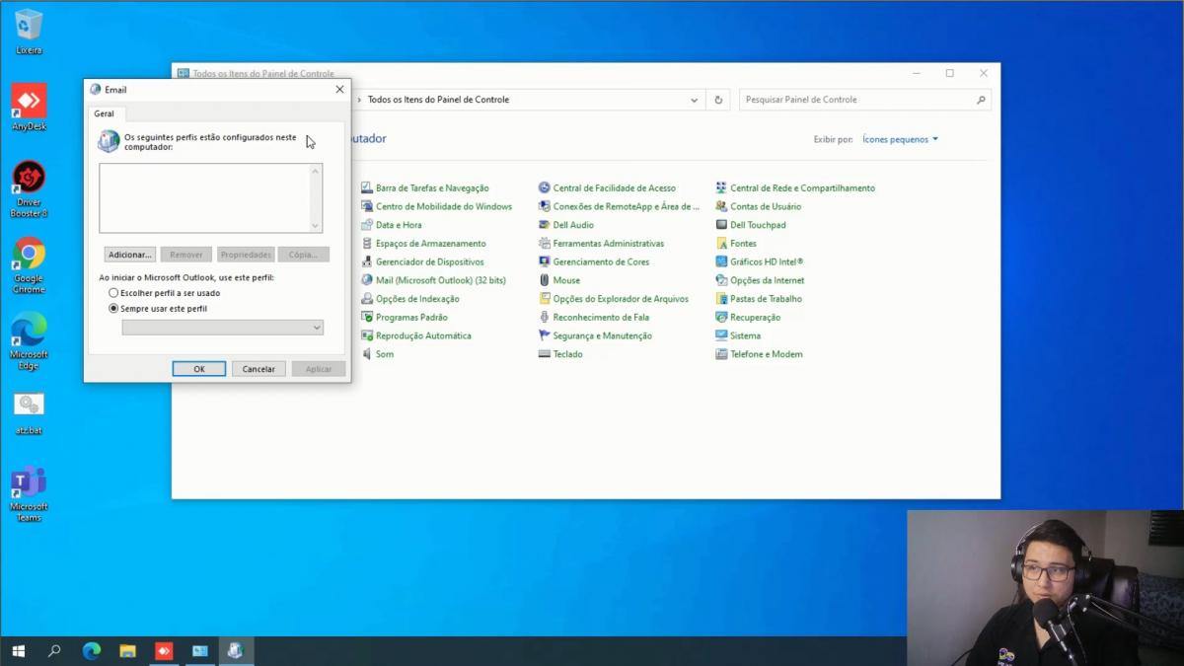The image size is (1184, 666).
Task: Open the default profile combo box
Action: tap(223, 328)
